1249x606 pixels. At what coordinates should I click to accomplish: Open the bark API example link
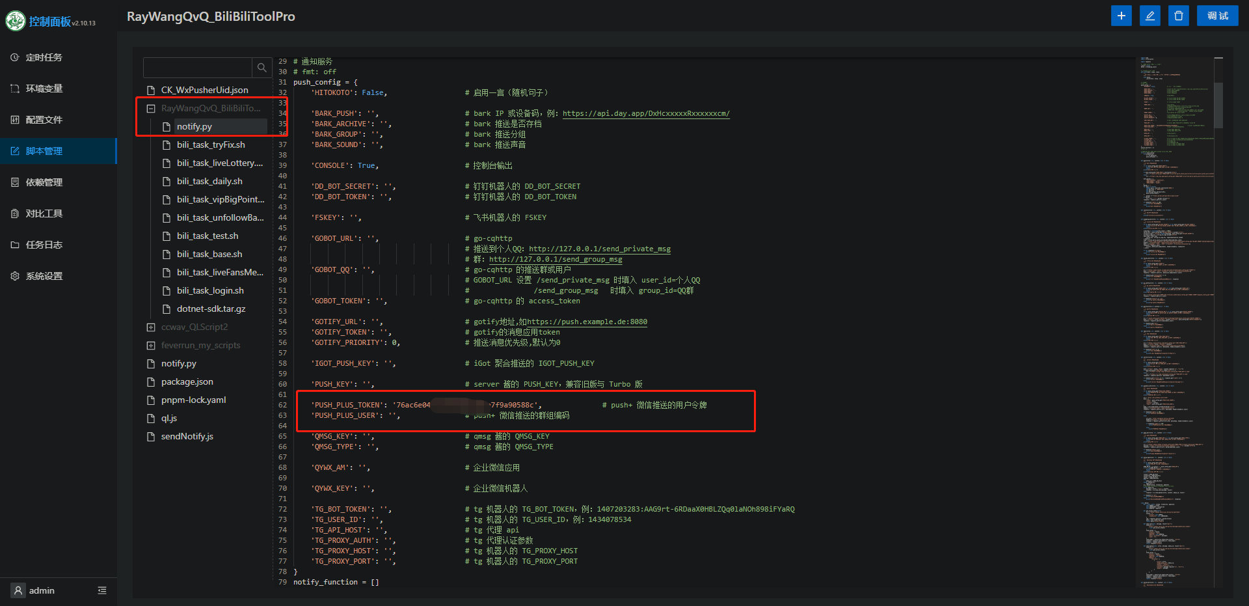tap(646, 113)
